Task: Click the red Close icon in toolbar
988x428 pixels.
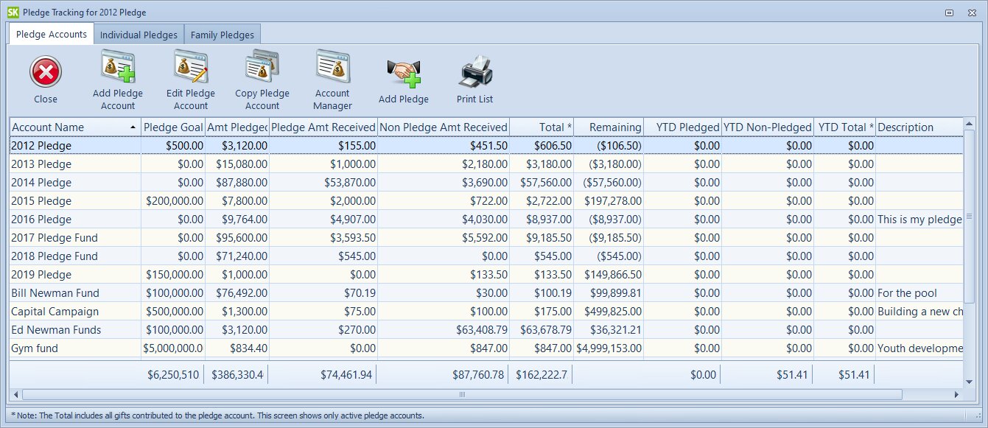Action: [46, 72]
